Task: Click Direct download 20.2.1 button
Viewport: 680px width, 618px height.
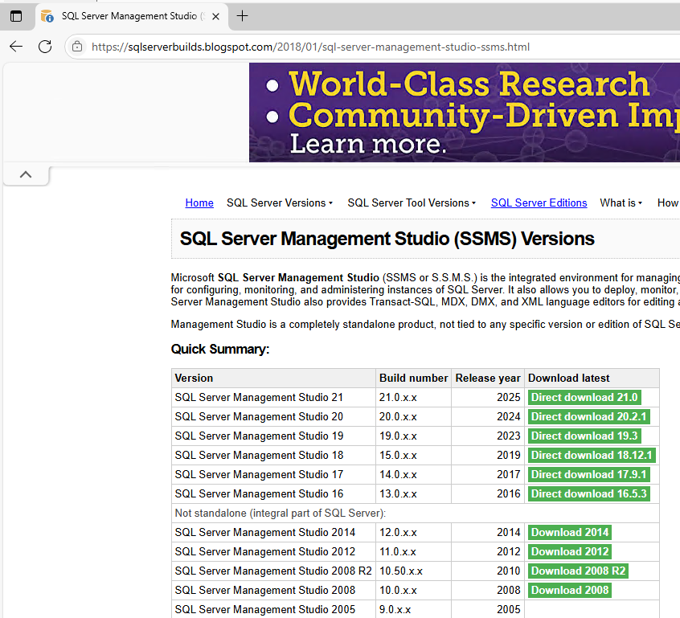Action: click(x=588, y=416)
